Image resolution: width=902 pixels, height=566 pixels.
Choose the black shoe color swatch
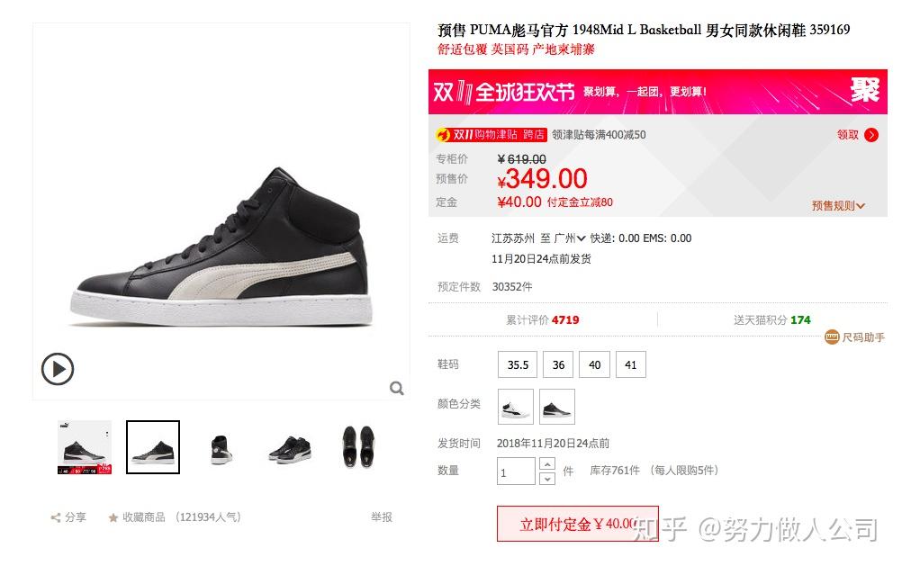coord(557,407)
